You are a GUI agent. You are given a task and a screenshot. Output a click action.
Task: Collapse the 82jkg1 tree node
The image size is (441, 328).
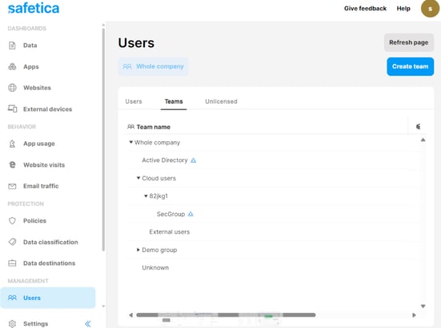click(146, 196)
